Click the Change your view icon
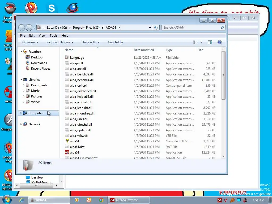Image resolution: width=272 pixels, height=204 pixels. pos(195,42)
